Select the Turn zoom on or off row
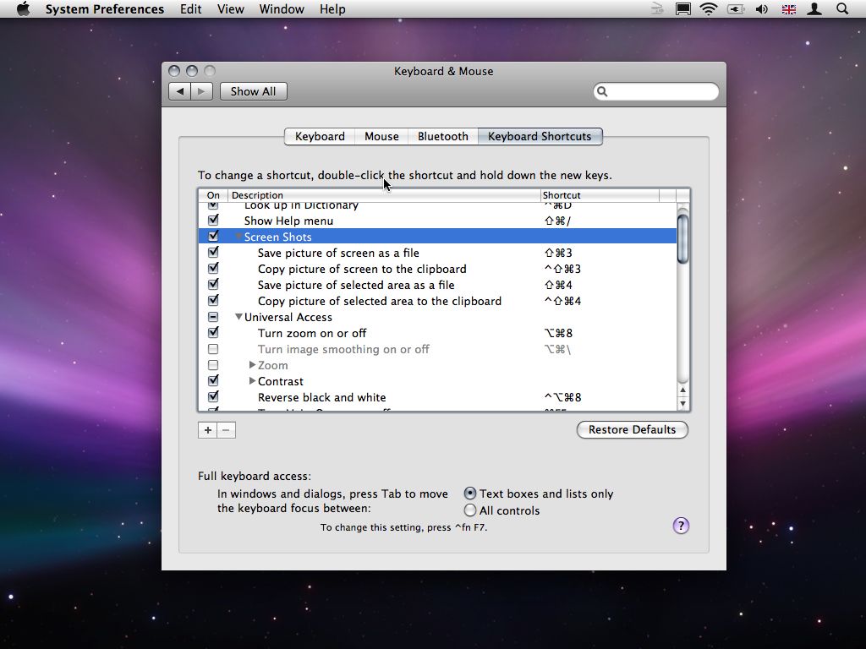This screenshot has width=866, height=649. (x=437, y=333)
